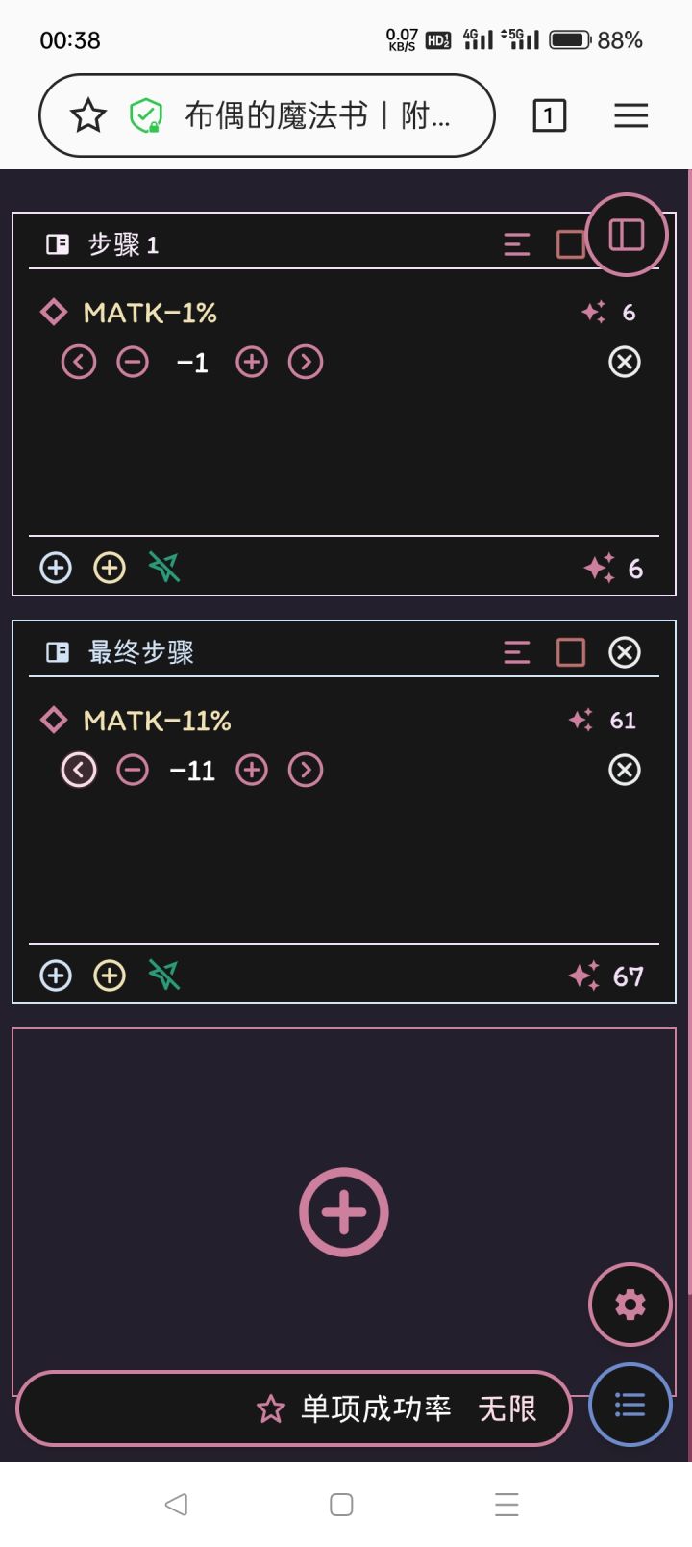
Task: Open the browser hamburger menu
Action: (630, 116)
